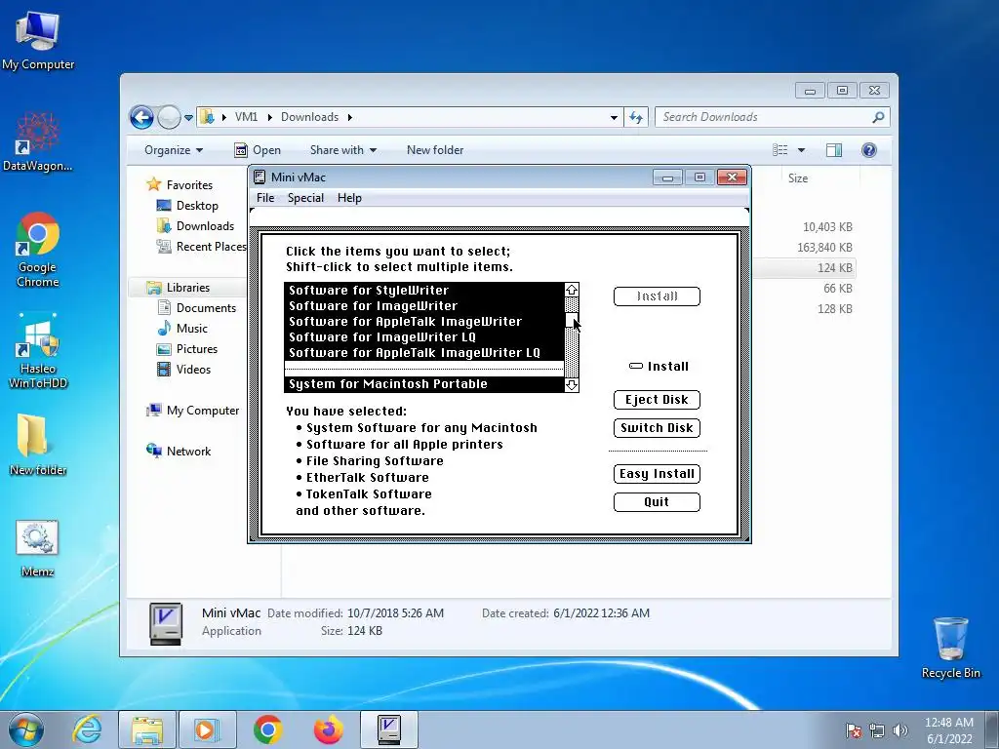Click scroll up arrow in installer list
Image resolution: width=999 pixels, height=749 pixels.
572,290
